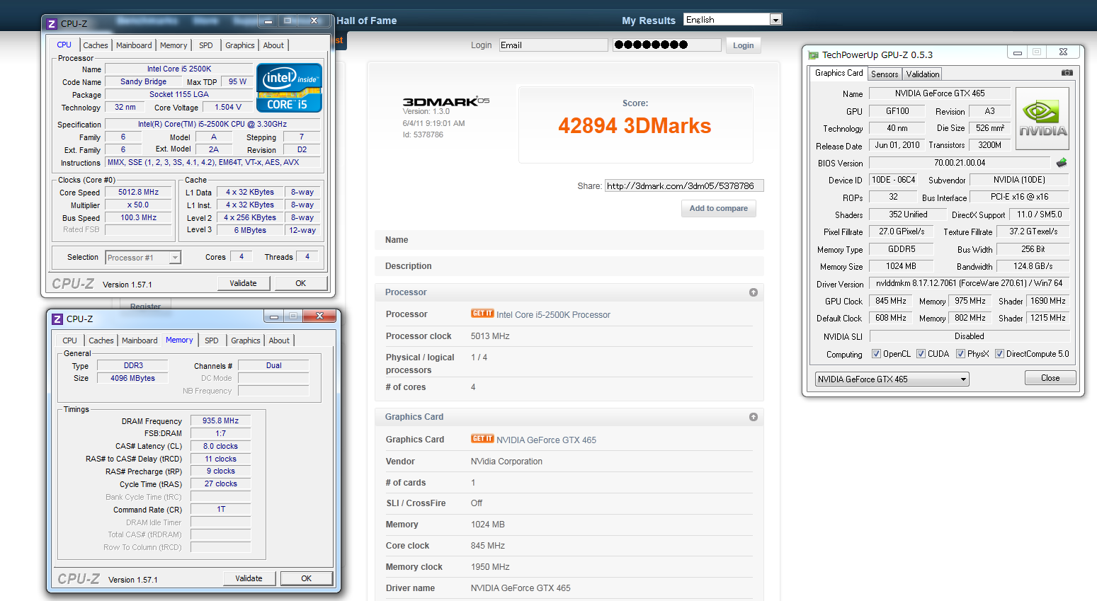Switch to CPU tab in lower CPU-Z window

click(x=69, y=340)
